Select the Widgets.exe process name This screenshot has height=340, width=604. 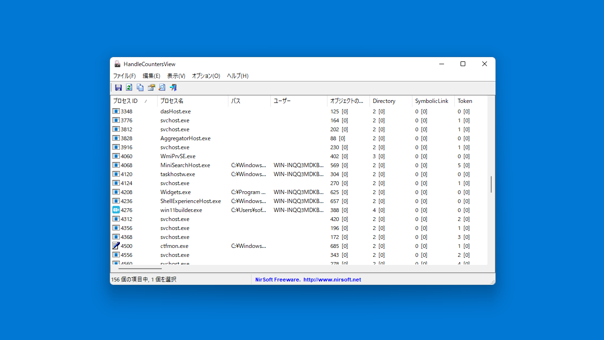click(176, 192)
